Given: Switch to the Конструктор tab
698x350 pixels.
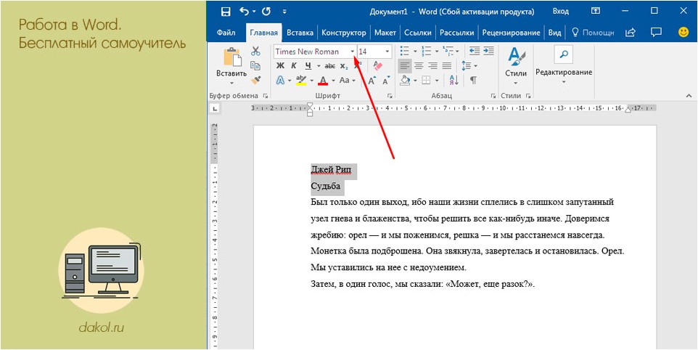Looking at the screenshot, I should pos(344,33).
